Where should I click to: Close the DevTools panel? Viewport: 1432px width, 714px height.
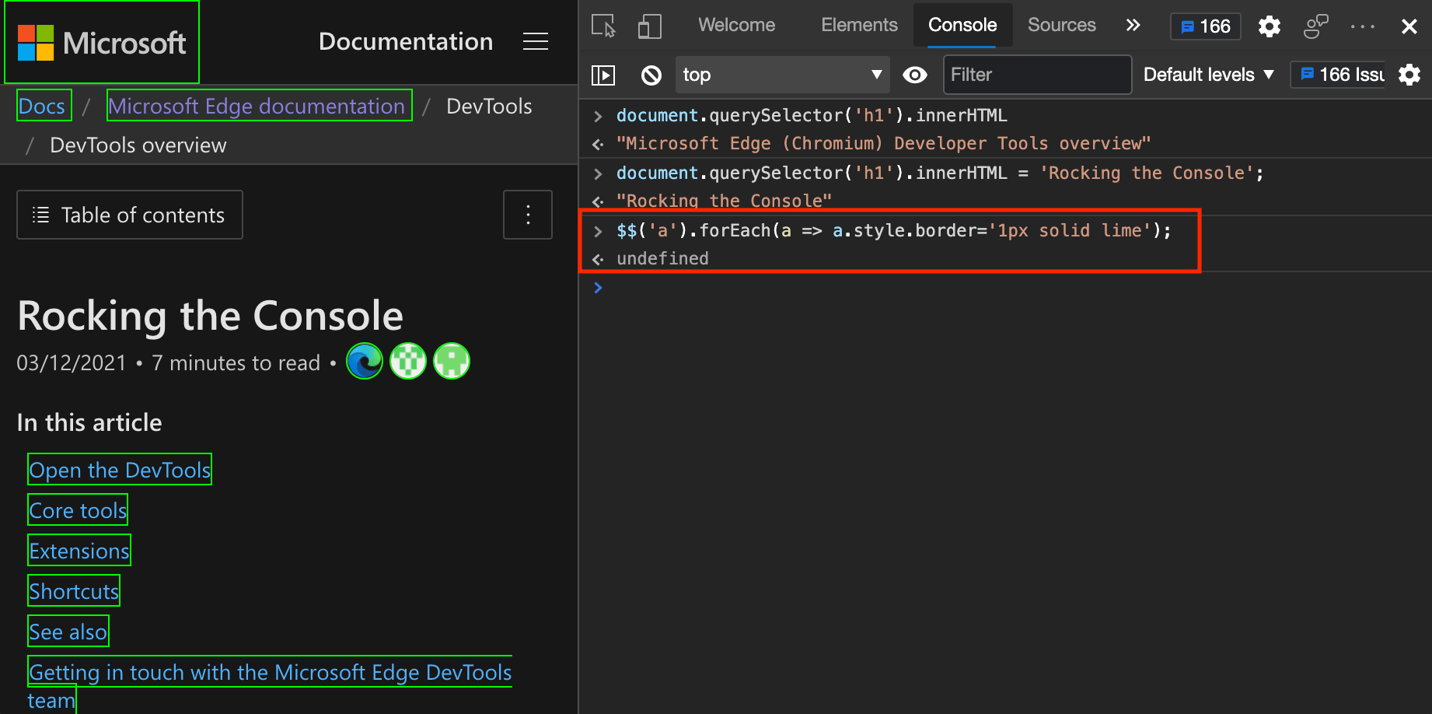(1409, 26)
